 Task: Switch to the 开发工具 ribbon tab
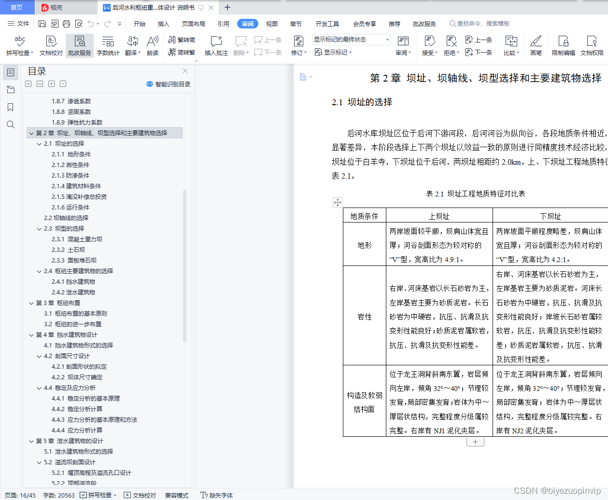tap(327, 24)
